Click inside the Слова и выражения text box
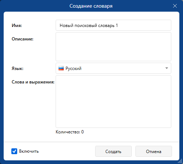 (x=113, y=101)
